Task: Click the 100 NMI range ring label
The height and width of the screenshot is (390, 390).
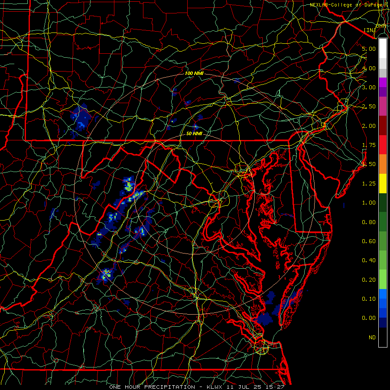Action: pyautogui.click(x=194, y=73)
